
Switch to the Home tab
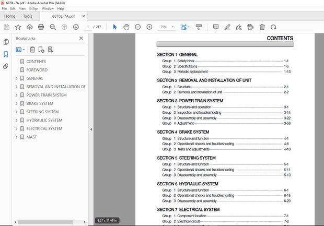click(x=10, y=16)
